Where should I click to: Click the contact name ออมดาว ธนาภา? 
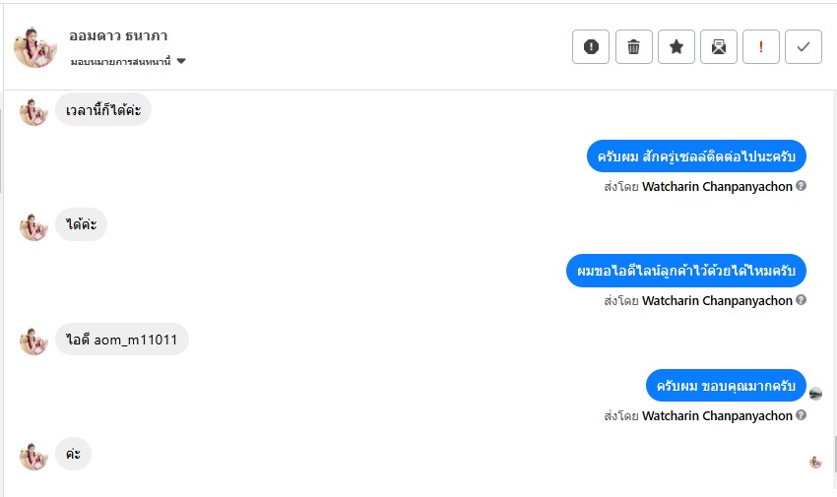point(118,36)
